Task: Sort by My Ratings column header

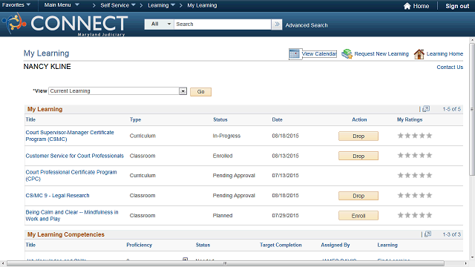Action: point(410,119)
